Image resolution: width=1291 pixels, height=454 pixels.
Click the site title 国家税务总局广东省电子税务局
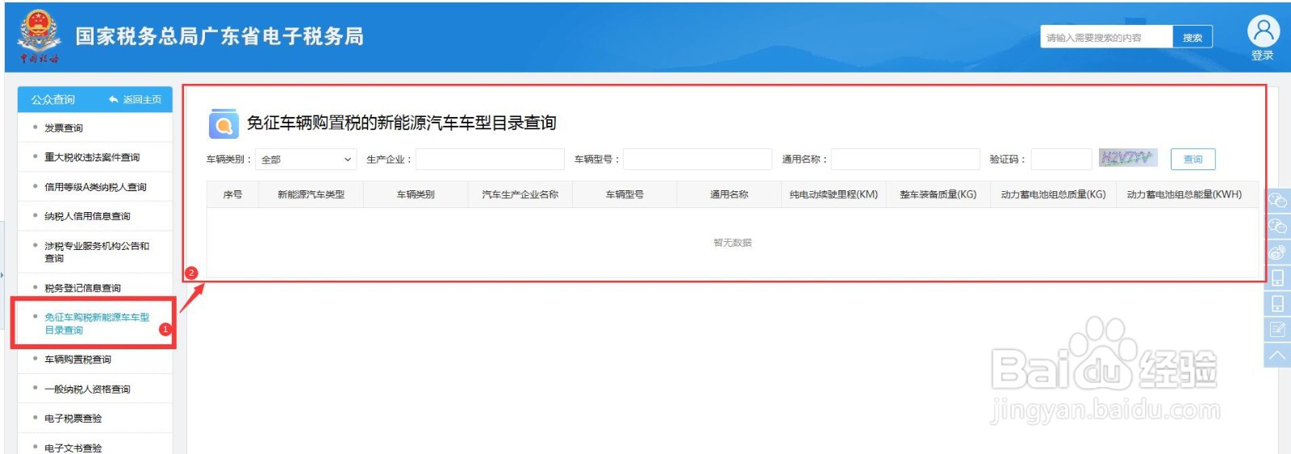coord(219,36)
